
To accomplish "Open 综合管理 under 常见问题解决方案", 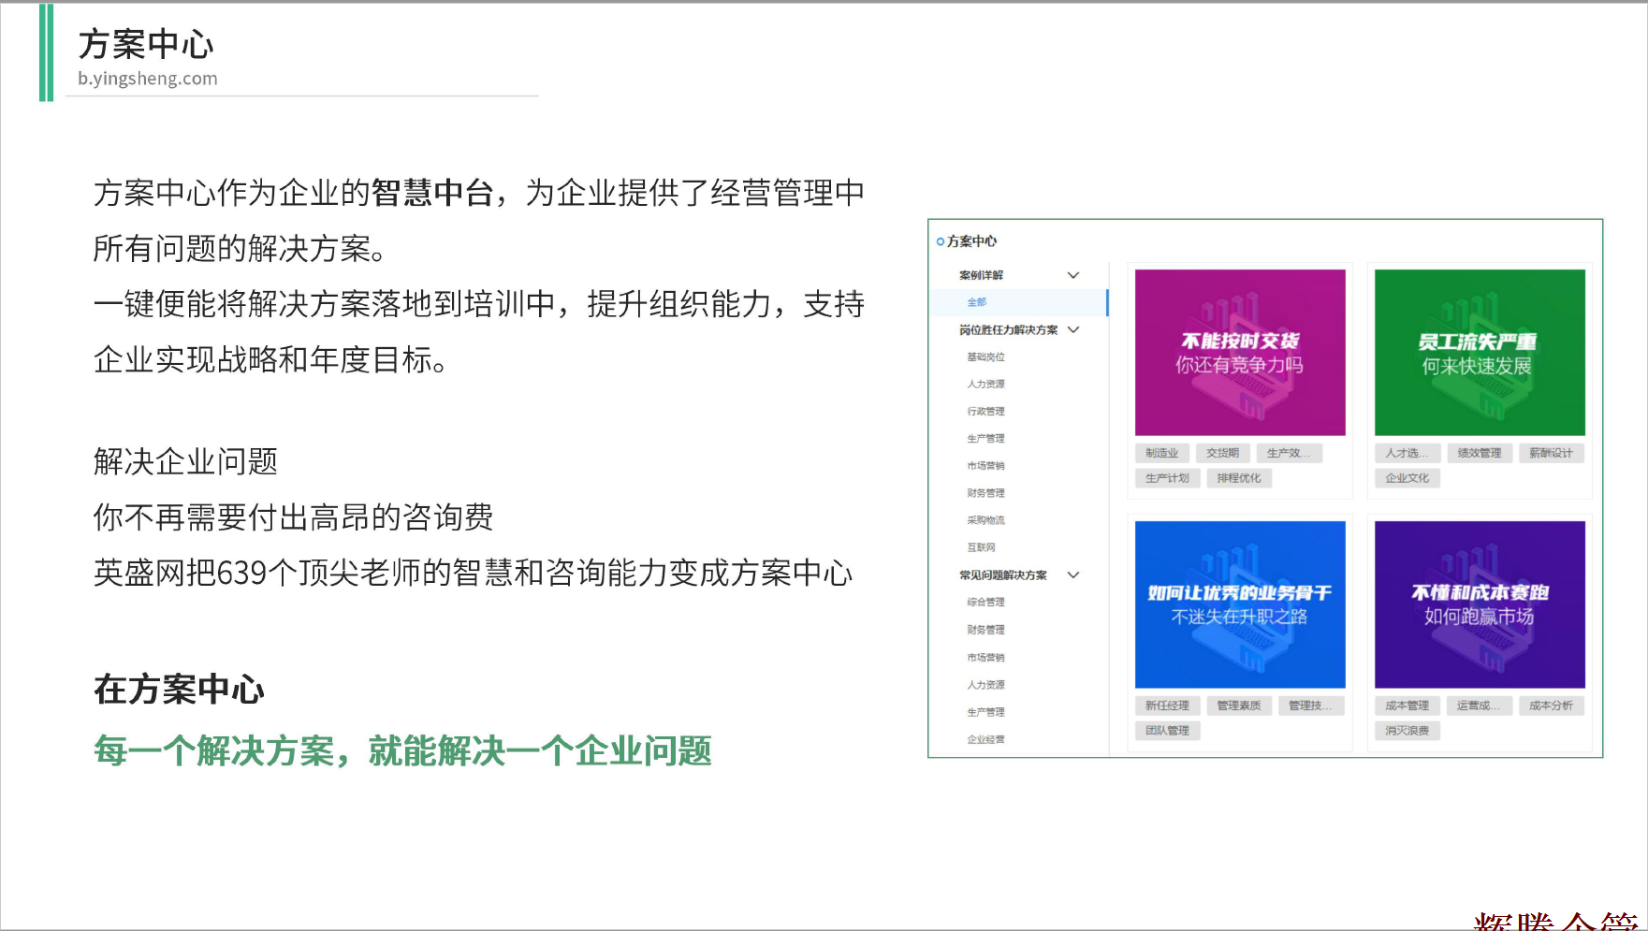I will click(x=985, y=603).
